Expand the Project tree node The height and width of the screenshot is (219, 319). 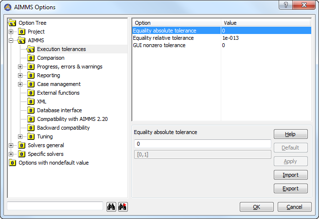click(x=11, y=32)
